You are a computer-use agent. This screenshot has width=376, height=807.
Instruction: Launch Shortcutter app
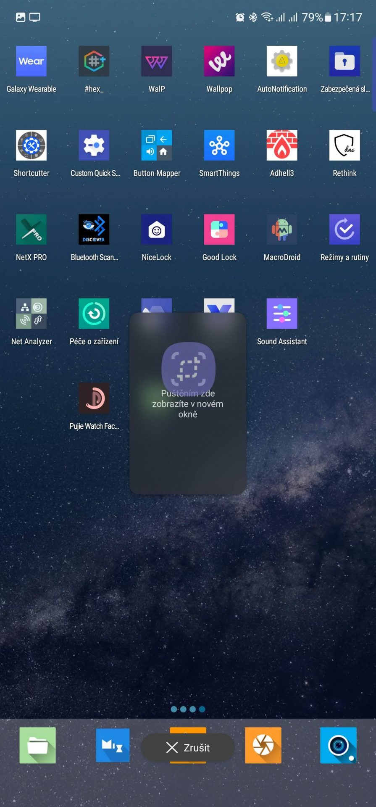pos(31,145)
